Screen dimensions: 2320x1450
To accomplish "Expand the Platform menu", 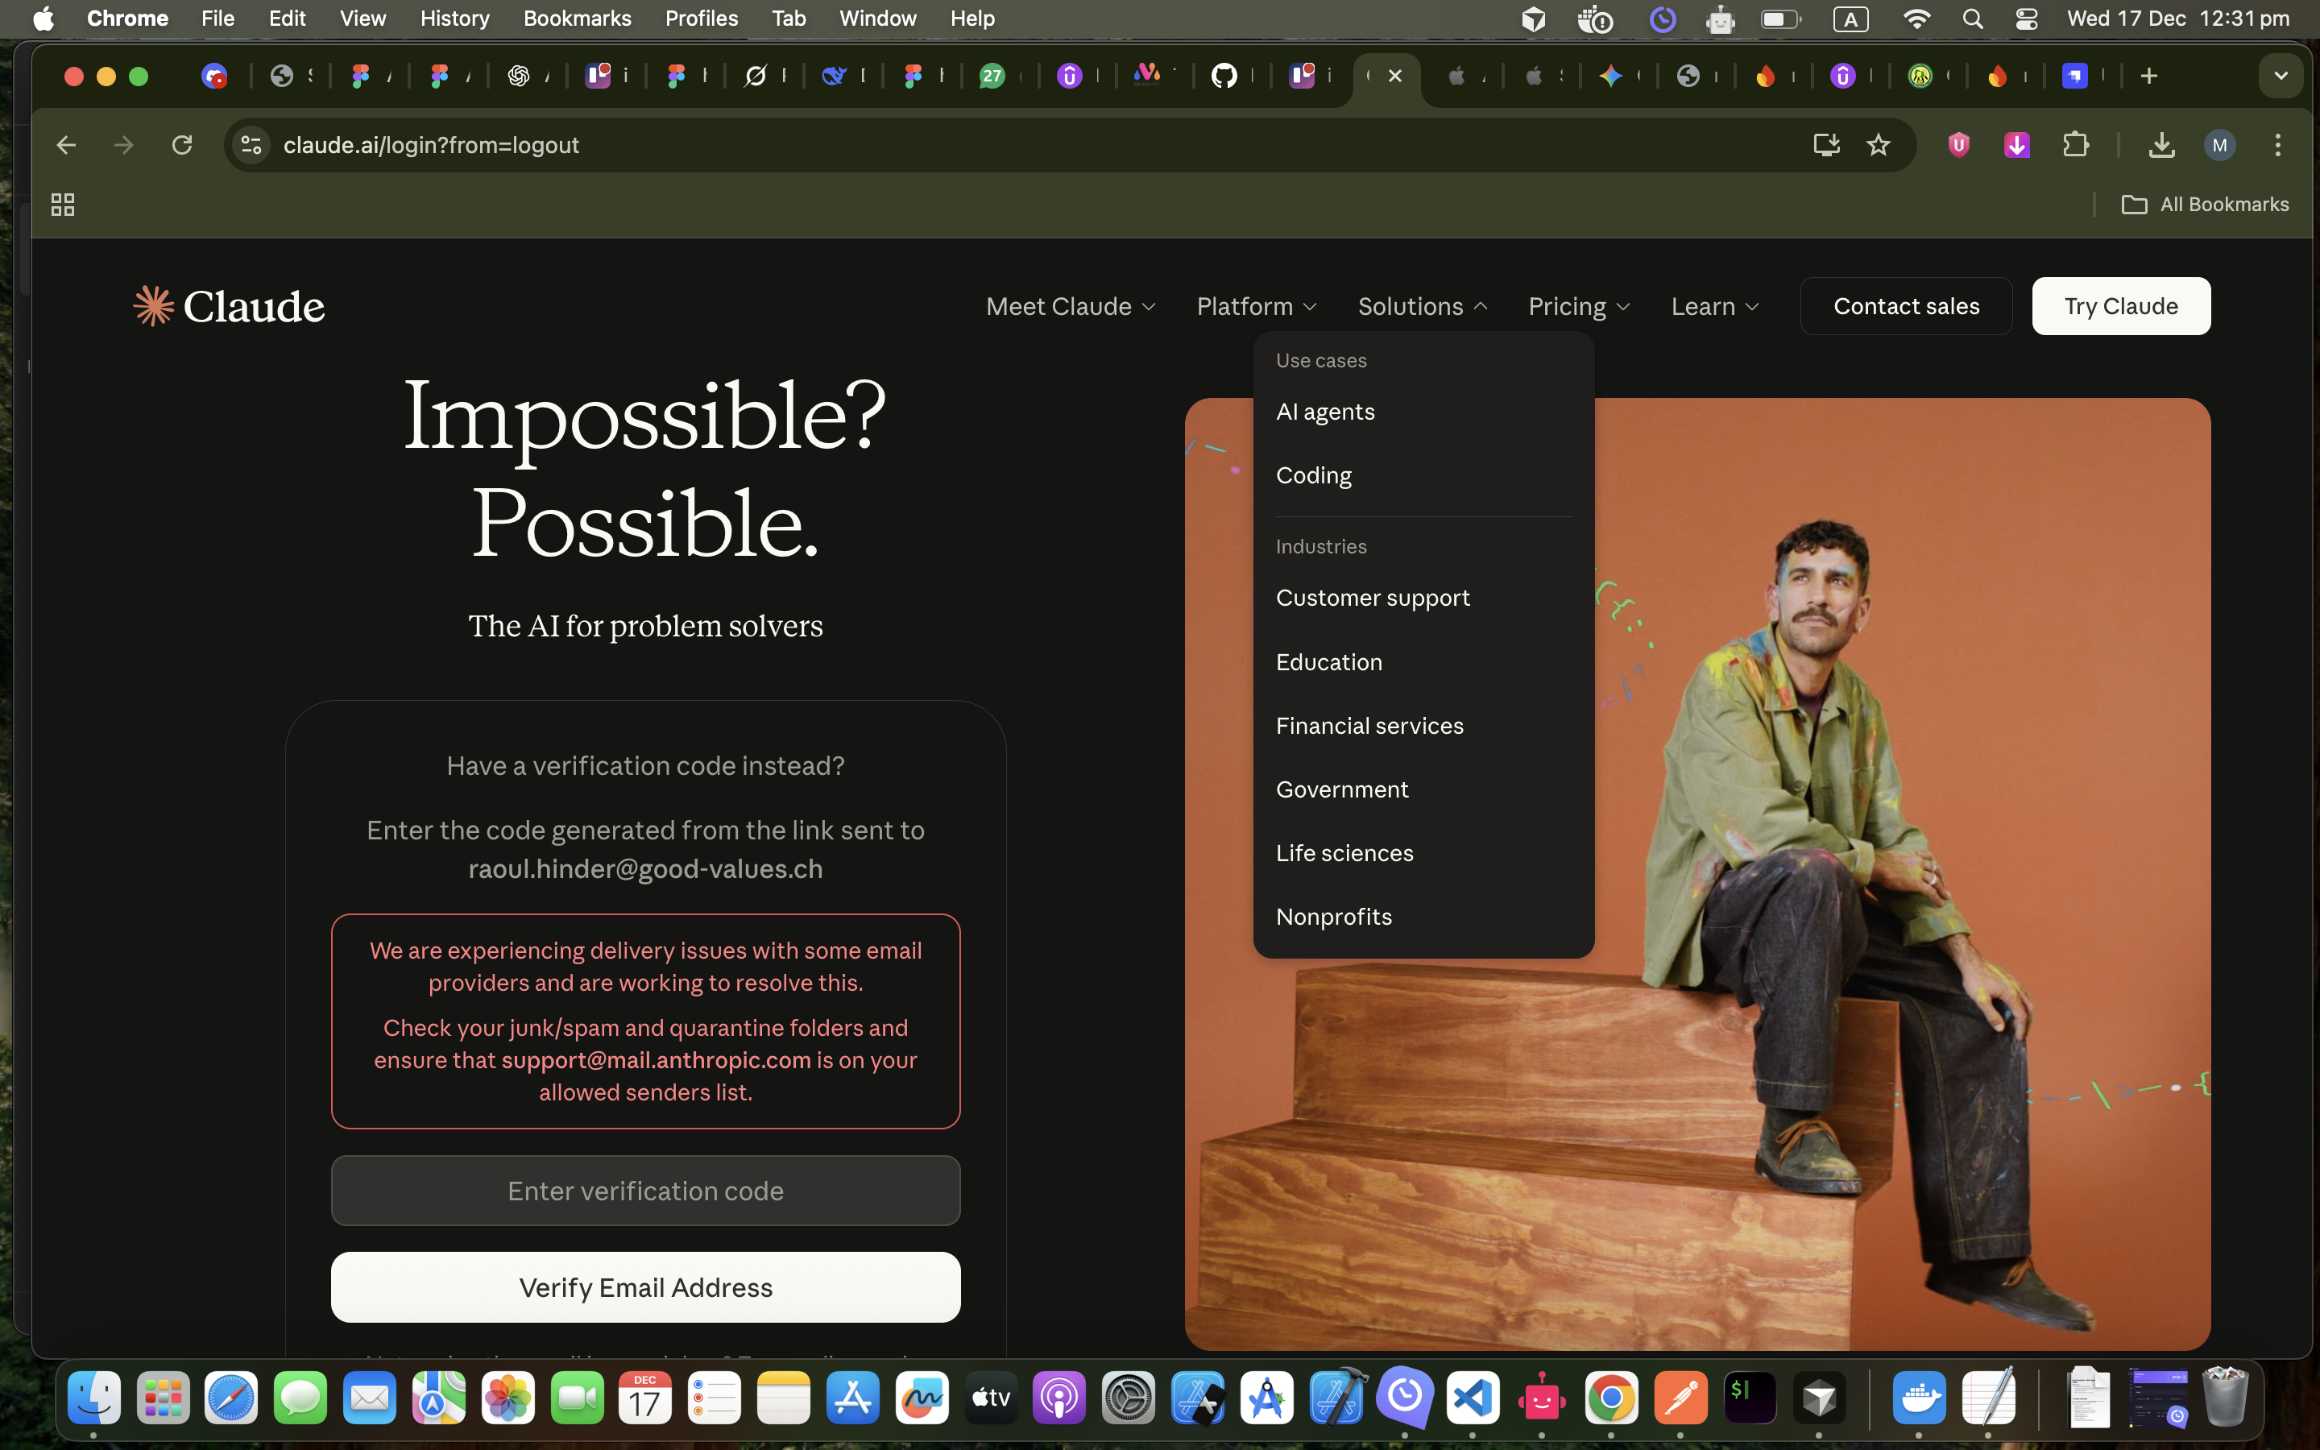I will tap(1256, 306).
